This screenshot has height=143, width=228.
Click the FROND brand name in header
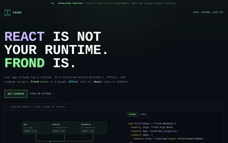tap(17, 13)
